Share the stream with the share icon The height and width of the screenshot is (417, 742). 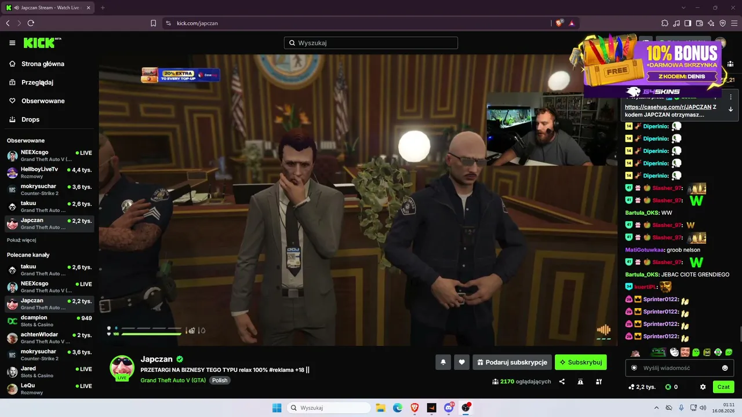click(x=562, y=382)
